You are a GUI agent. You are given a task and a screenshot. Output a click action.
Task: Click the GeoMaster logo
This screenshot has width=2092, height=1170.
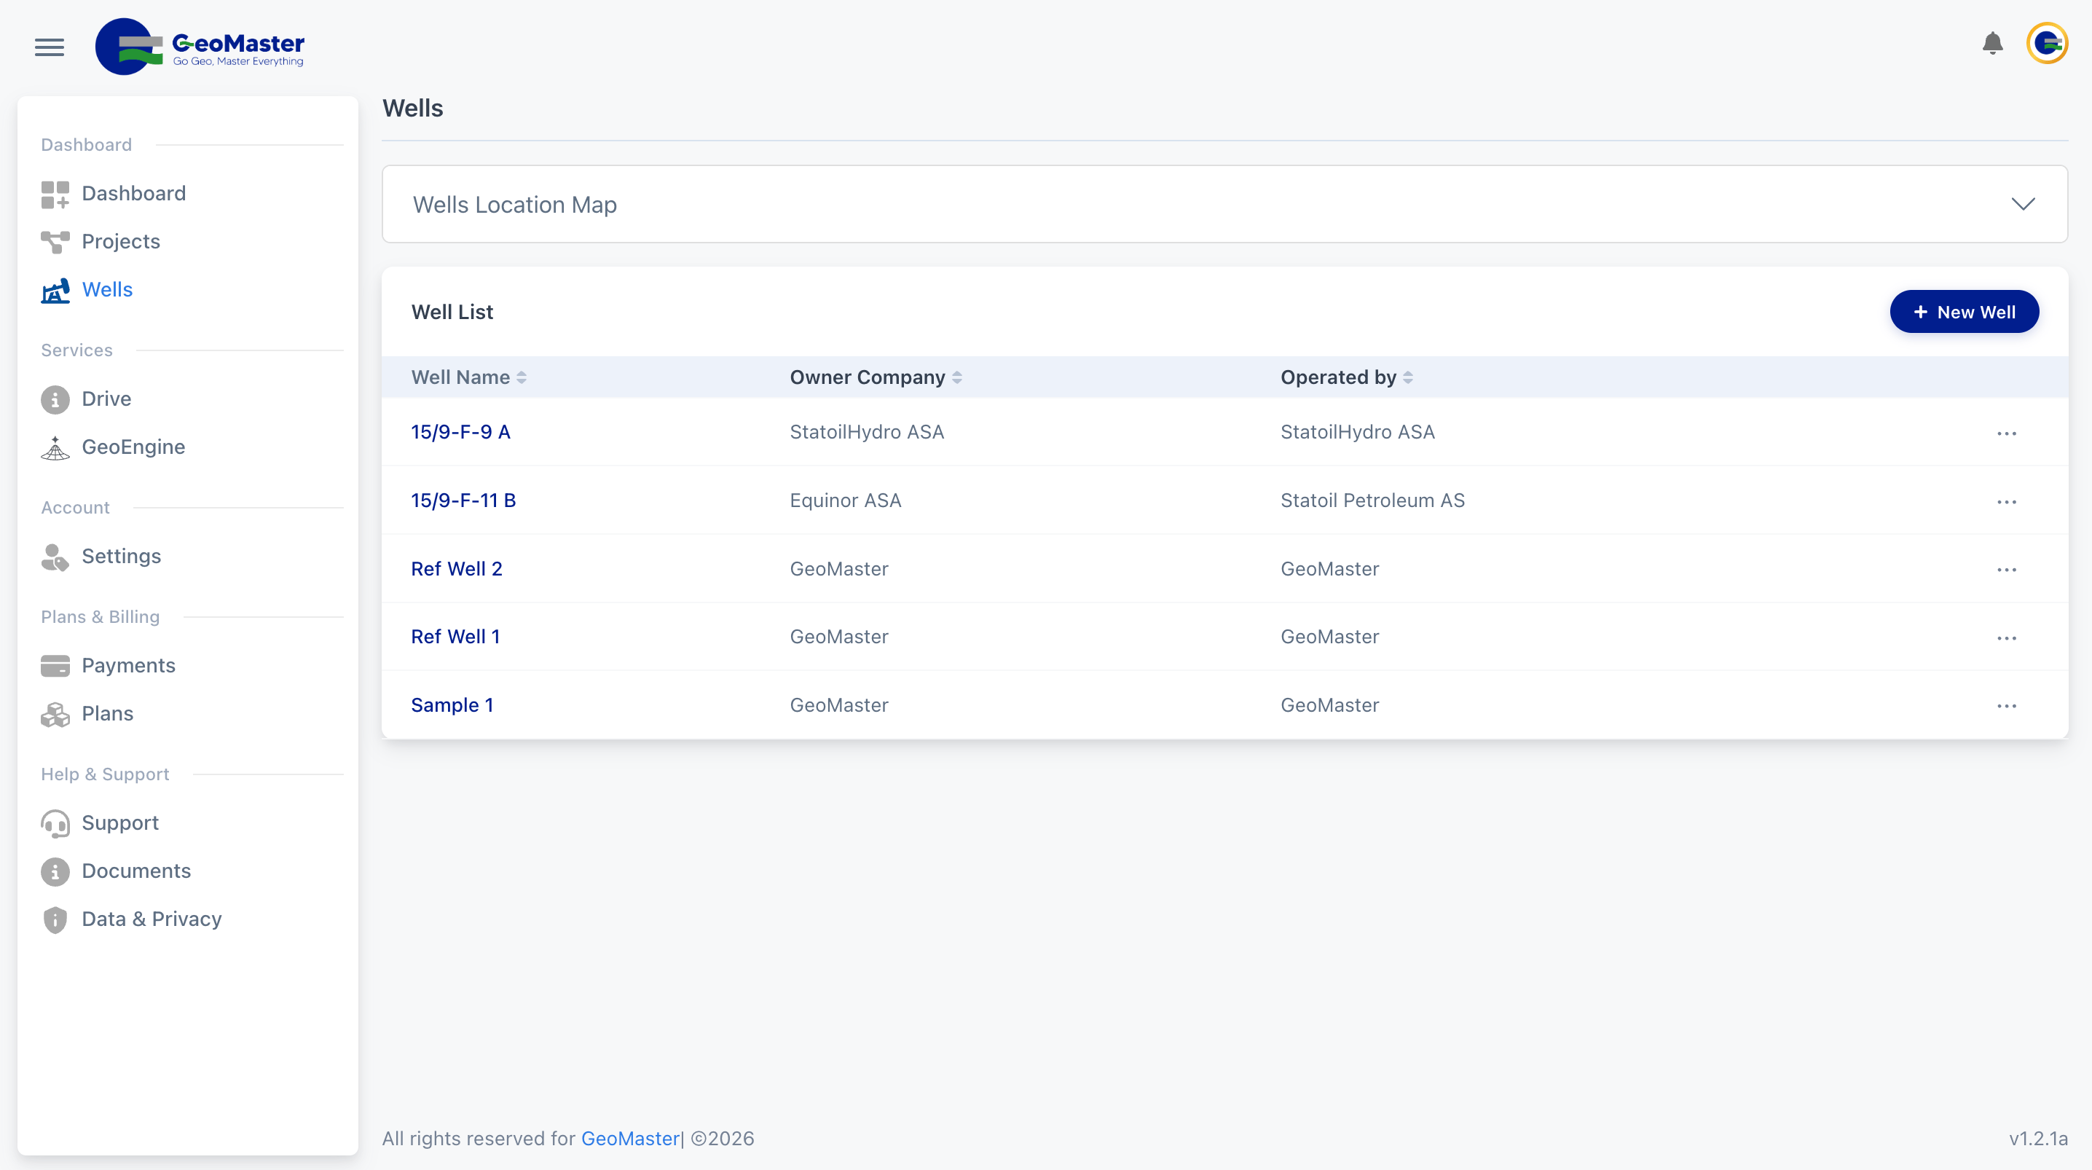(x=200, y=47)
